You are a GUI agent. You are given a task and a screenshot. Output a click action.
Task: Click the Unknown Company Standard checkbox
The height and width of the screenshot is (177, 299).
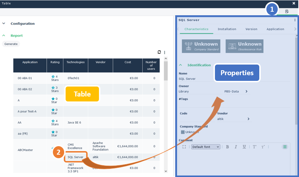click(183, 132)
